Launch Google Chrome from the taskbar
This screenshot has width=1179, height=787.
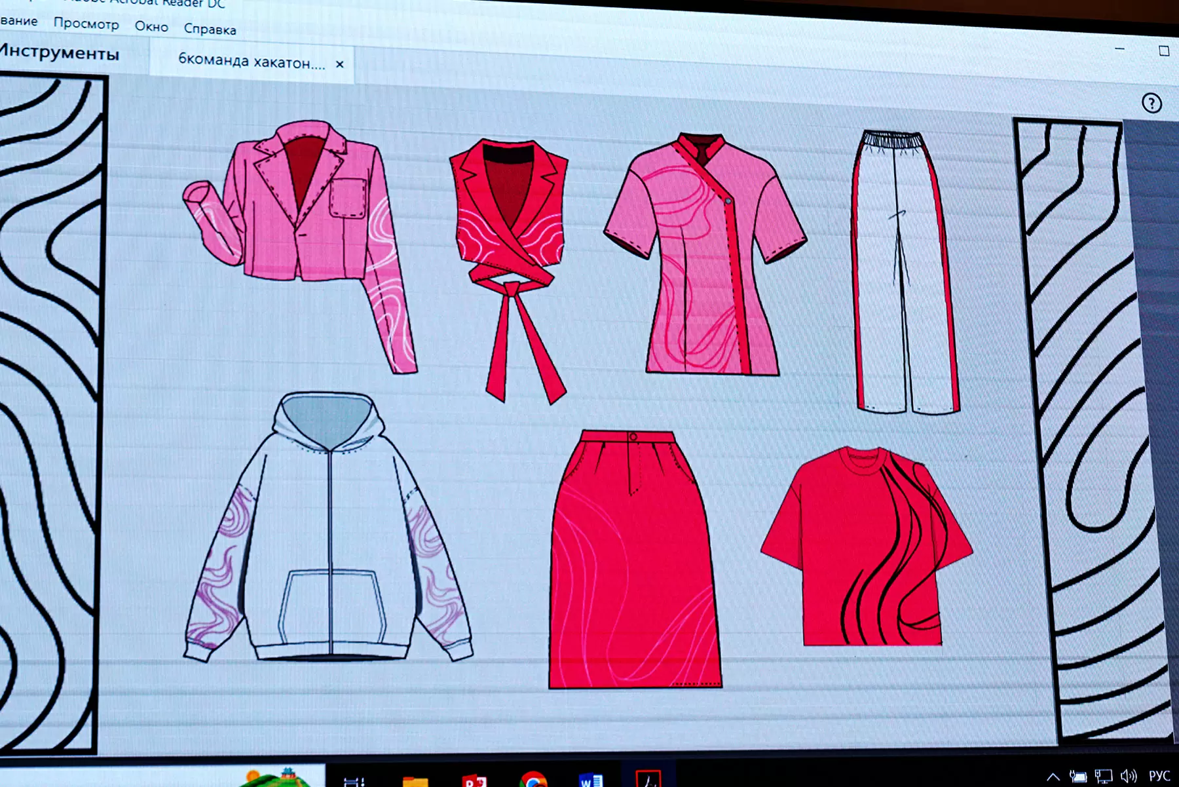pos(533,780)
